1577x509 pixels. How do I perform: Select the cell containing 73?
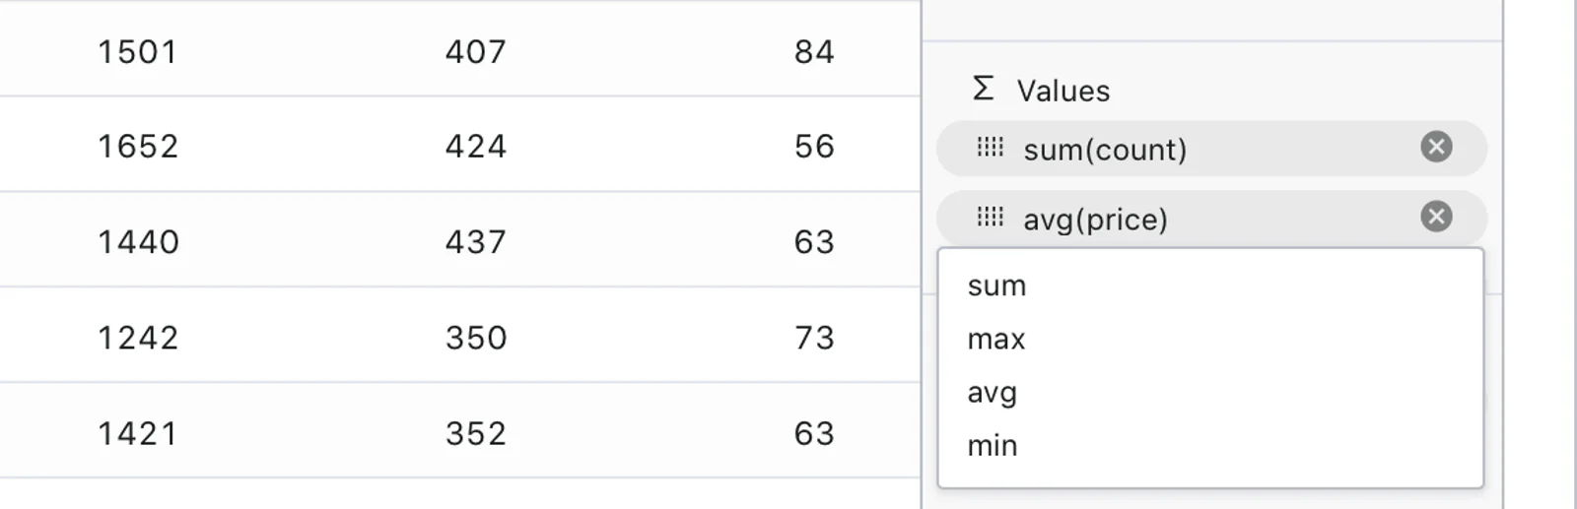(x=814, y=338)
